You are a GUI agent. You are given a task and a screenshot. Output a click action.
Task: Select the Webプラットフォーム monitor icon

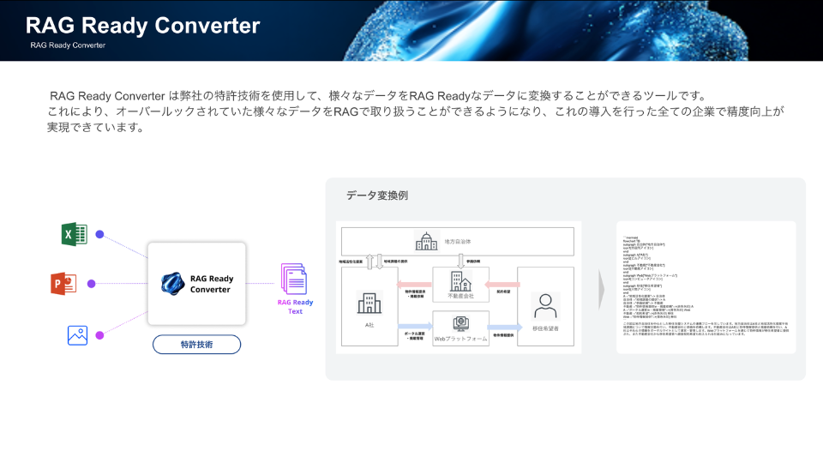460,322
